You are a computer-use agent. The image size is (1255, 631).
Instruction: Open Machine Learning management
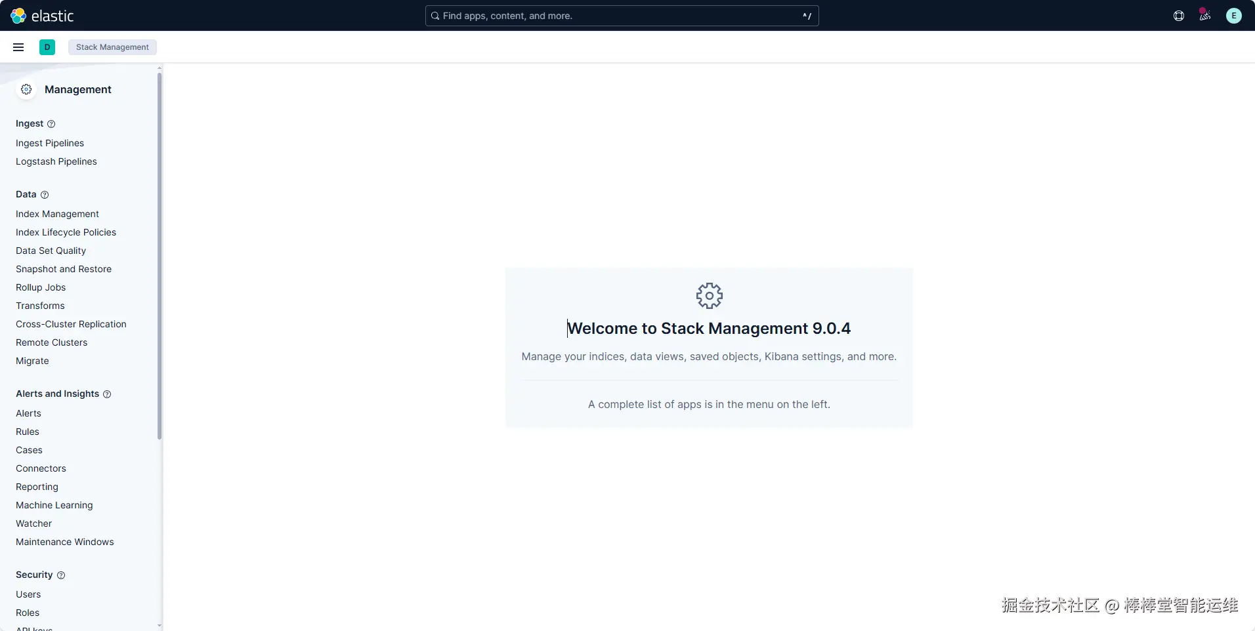click(x=54, y=505)
